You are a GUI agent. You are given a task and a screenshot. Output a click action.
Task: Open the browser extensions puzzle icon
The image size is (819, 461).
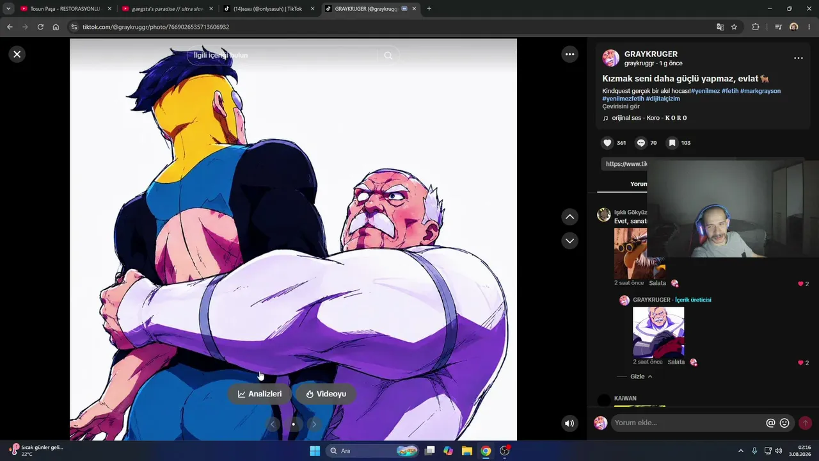coord(756,27)
